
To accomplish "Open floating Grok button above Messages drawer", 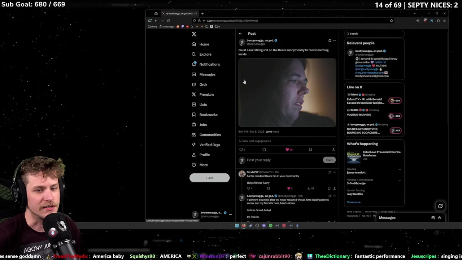I will (440, 206).
